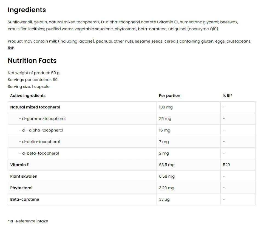Click the 63.5 mg Vitamin E value
Viewport: 264px width, 232px height.
coord(167,165)
